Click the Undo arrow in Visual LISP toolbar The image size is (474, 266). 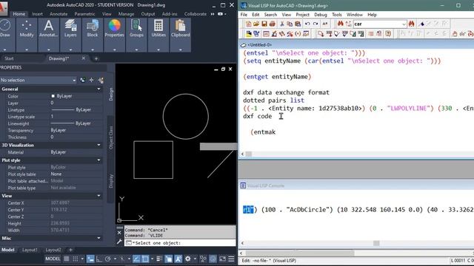click(307, 24)
